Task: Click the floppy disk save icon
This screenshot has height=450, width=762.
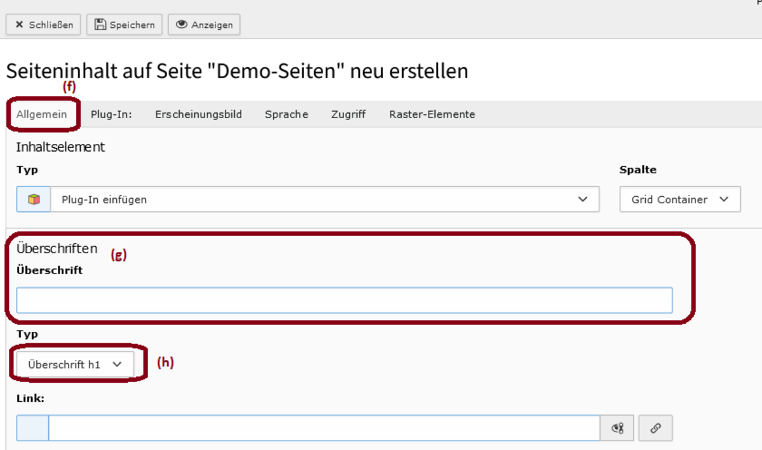Action: [100, 25]
